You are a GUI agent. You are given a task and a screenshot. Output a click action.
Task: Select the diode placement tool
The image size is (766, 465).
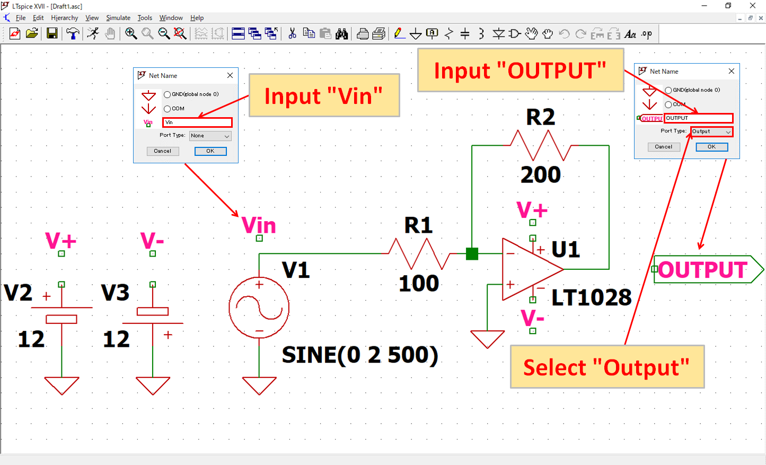click(x=498, y=33)
